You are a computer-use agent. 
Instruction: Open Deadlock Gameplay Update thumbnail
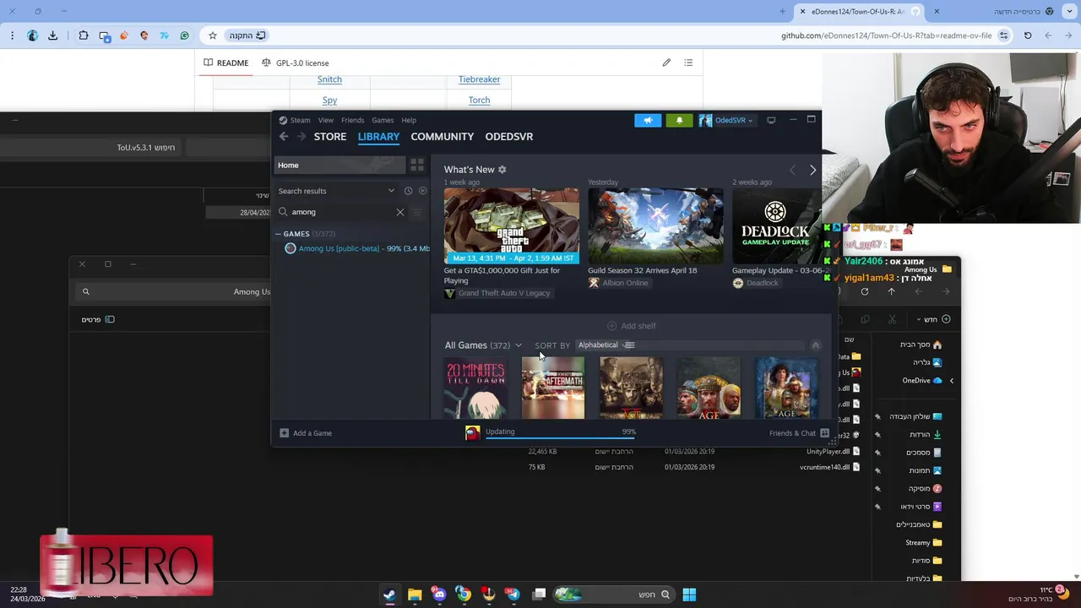(776, 225)
